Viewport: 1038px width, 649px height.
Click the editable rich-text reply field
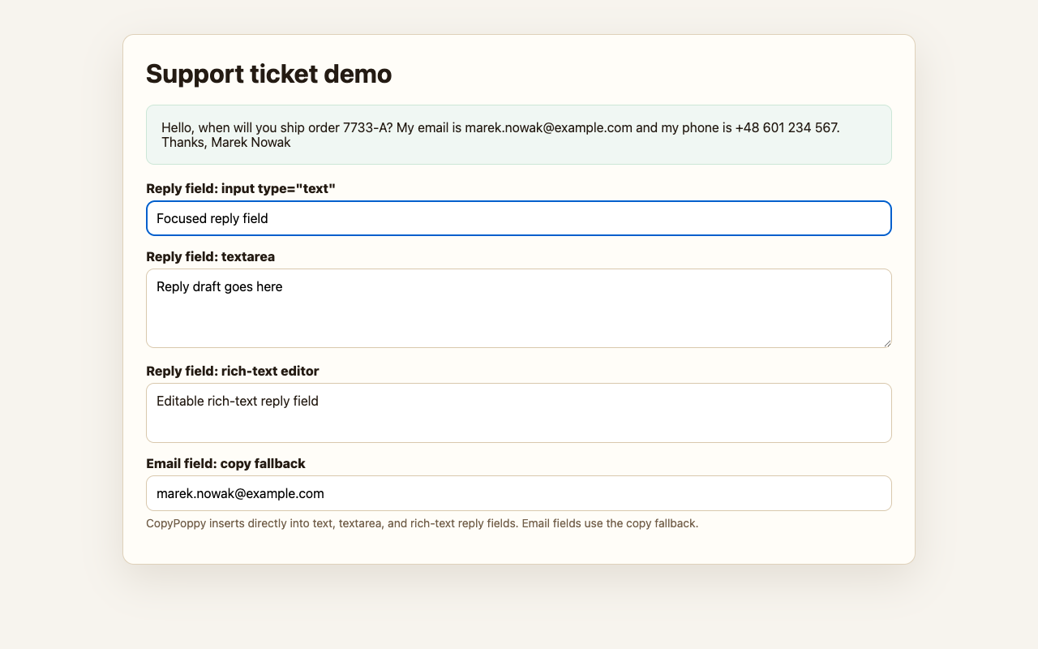click(x=519, y=413)
